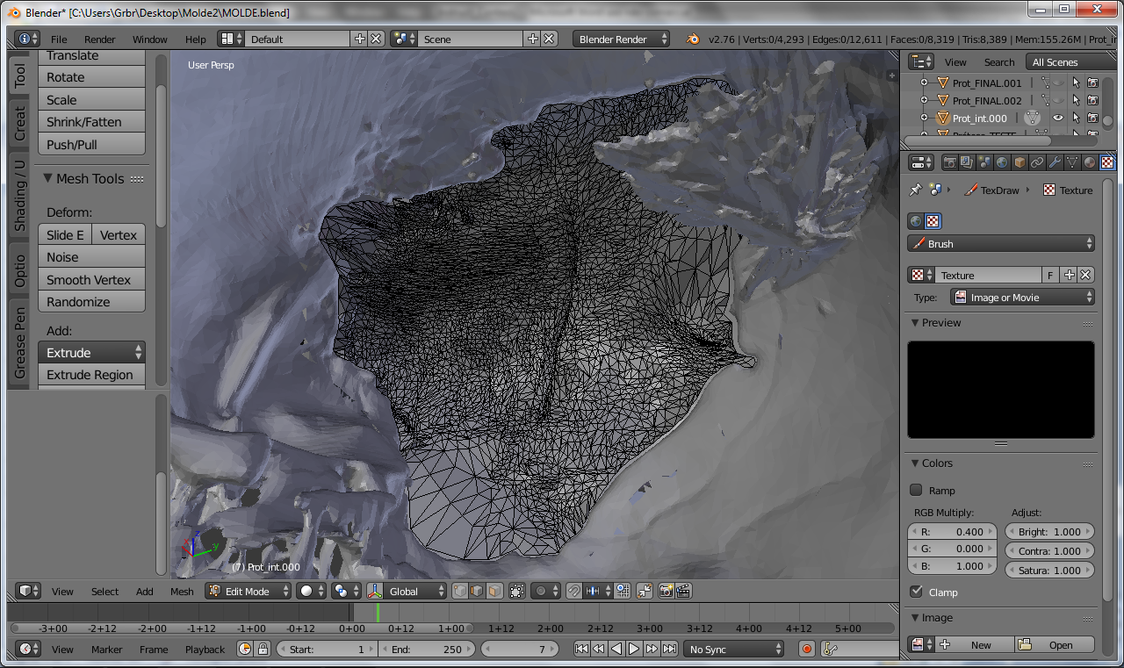Jump to first frame in timeline

(581, 649)
